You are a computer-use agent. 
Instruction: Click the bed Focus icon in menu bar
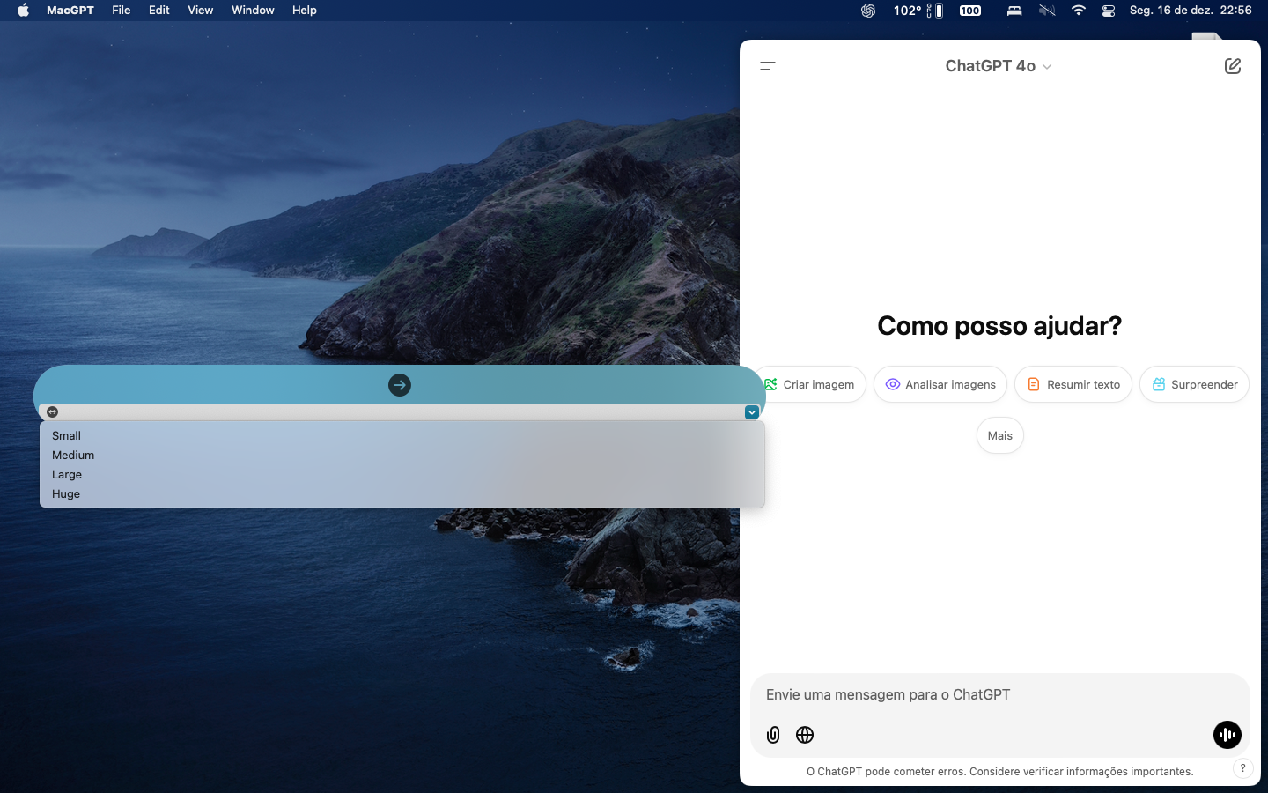coord(1014,11)
